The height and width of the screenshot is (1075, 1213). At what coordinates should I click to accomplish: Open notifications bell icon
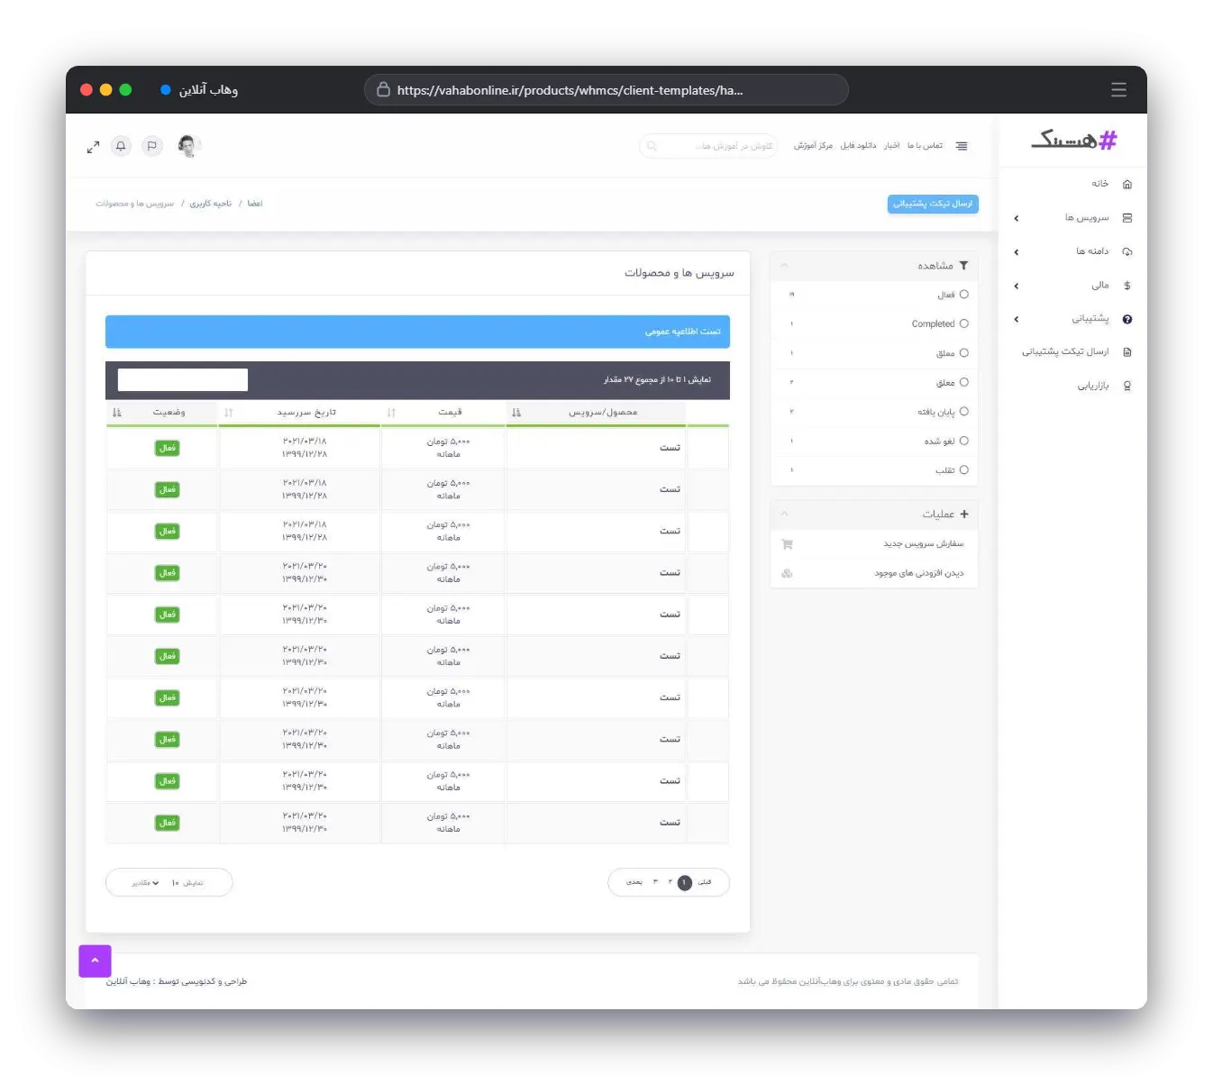(121, 146)
